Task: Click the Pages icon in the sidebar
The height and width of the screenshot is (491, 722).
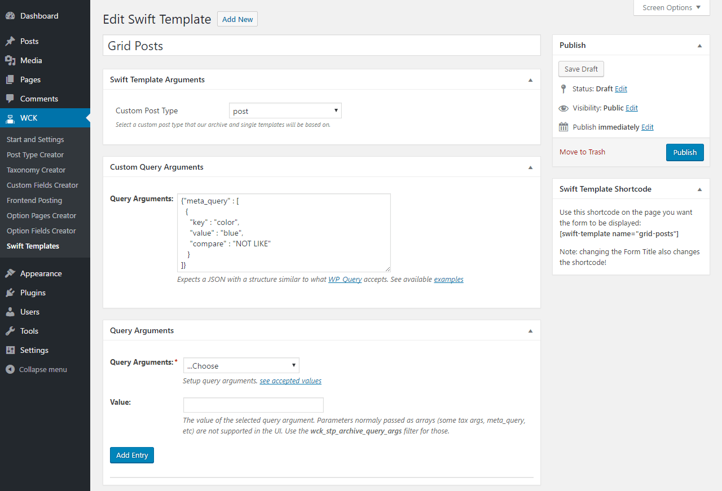Action: click(x=12, y=79)
